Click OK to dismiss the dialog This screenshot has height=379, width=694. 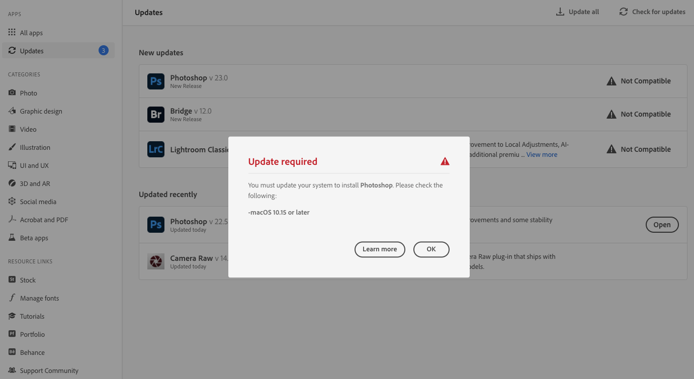[x=431, y=249]
